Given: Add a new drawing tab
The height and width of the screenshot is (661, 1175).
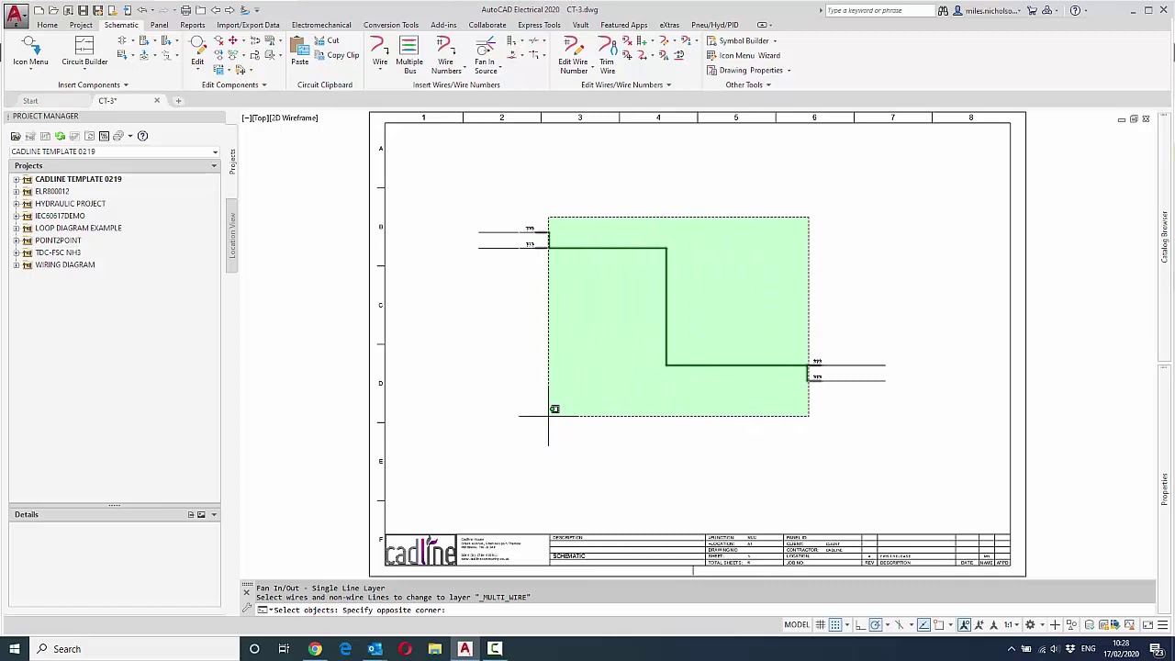Looking at the screenshot, I should [x=178, y=100].
